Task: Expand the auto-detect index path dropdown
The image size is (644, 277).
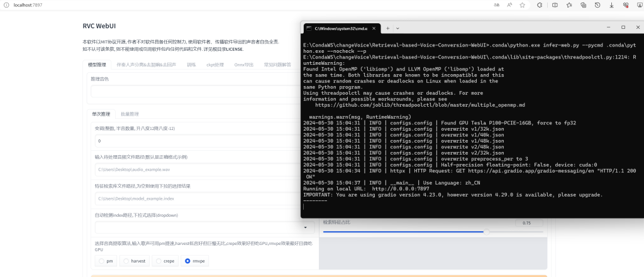Action: 306,227
